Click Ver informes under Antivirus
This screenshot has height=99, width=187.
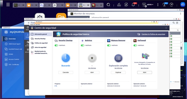pos(92,68)
